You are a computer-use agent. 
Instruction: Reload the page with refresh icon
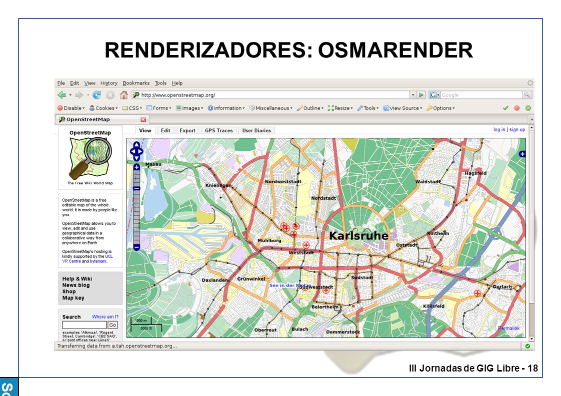tap(96, 95)
